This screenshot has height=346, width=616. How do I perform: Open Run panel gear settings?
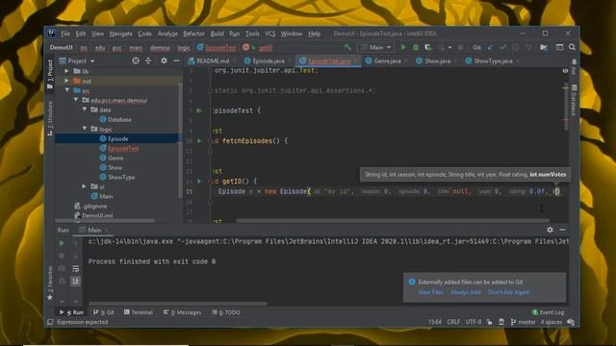[550, 230]
